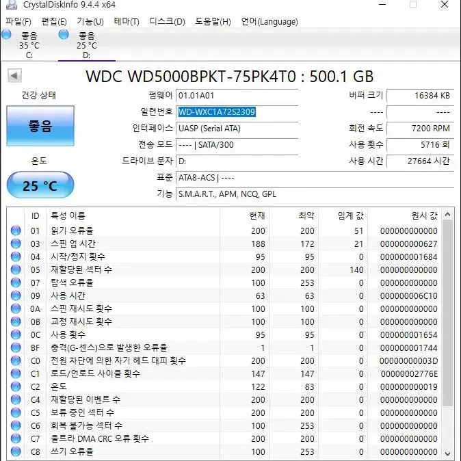Viewport: 461px width, 461px height.
Task: Select the 로드/언로드 사이클 횟수 attribute name
Action: pyautogui.click(x=95, y=373)
